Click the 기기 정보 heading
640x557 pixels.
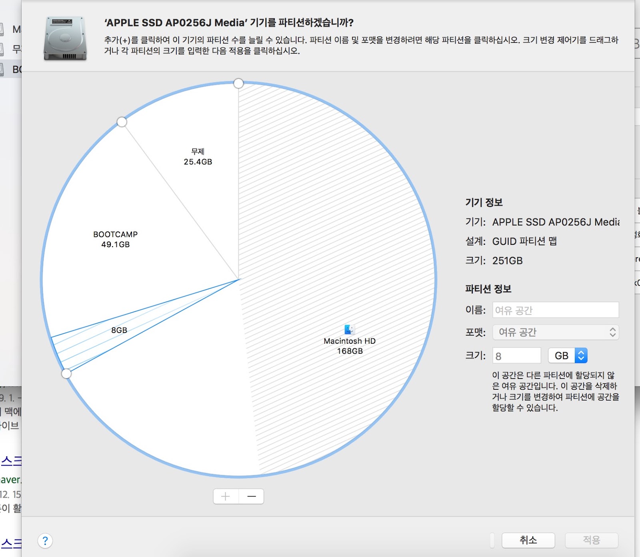pos(484,202)
